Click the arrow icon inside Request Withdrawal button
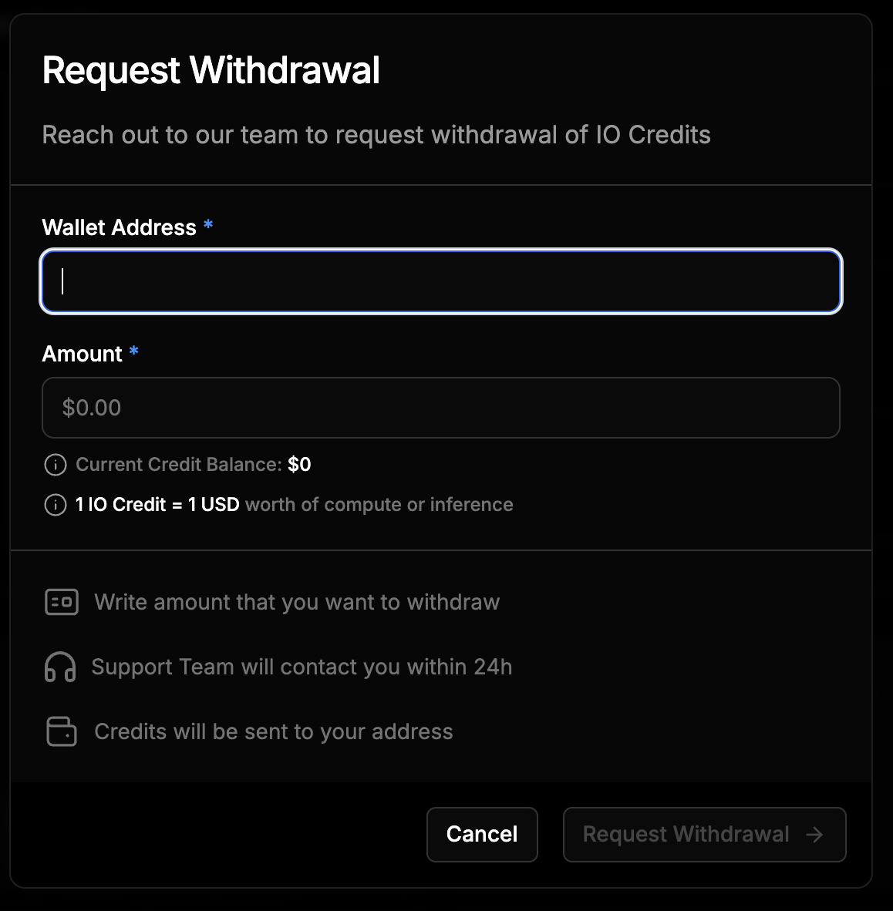Screen dimensions: 893x911 coord(815,834)
